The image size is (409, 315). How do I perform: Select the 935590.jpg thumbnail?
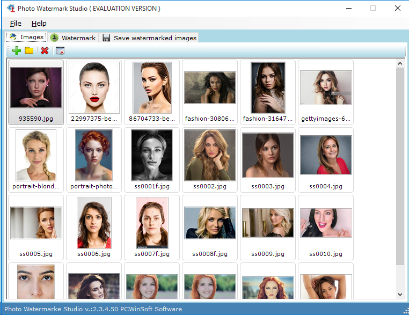(x=36, y=92)
